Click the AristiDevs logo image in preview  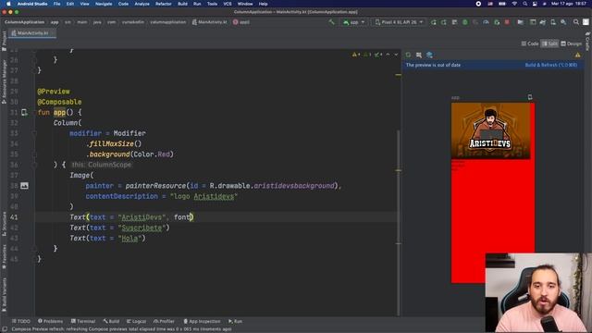point(490,130)
